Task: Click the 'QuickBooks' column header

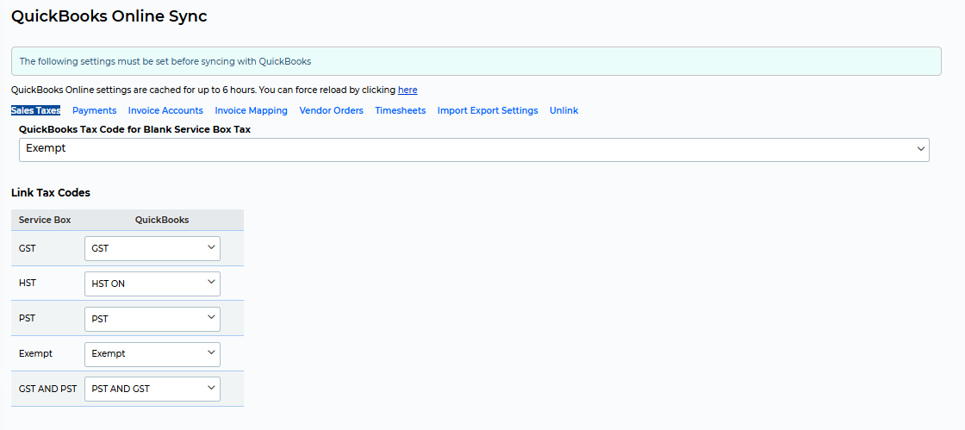Action: pos(162,220)
